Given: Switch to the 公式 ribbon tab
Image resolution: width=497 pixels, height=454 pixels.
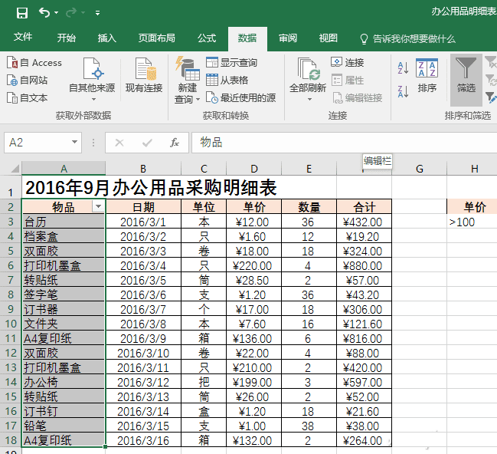Looking at the screenshot, I should [206, 38].
